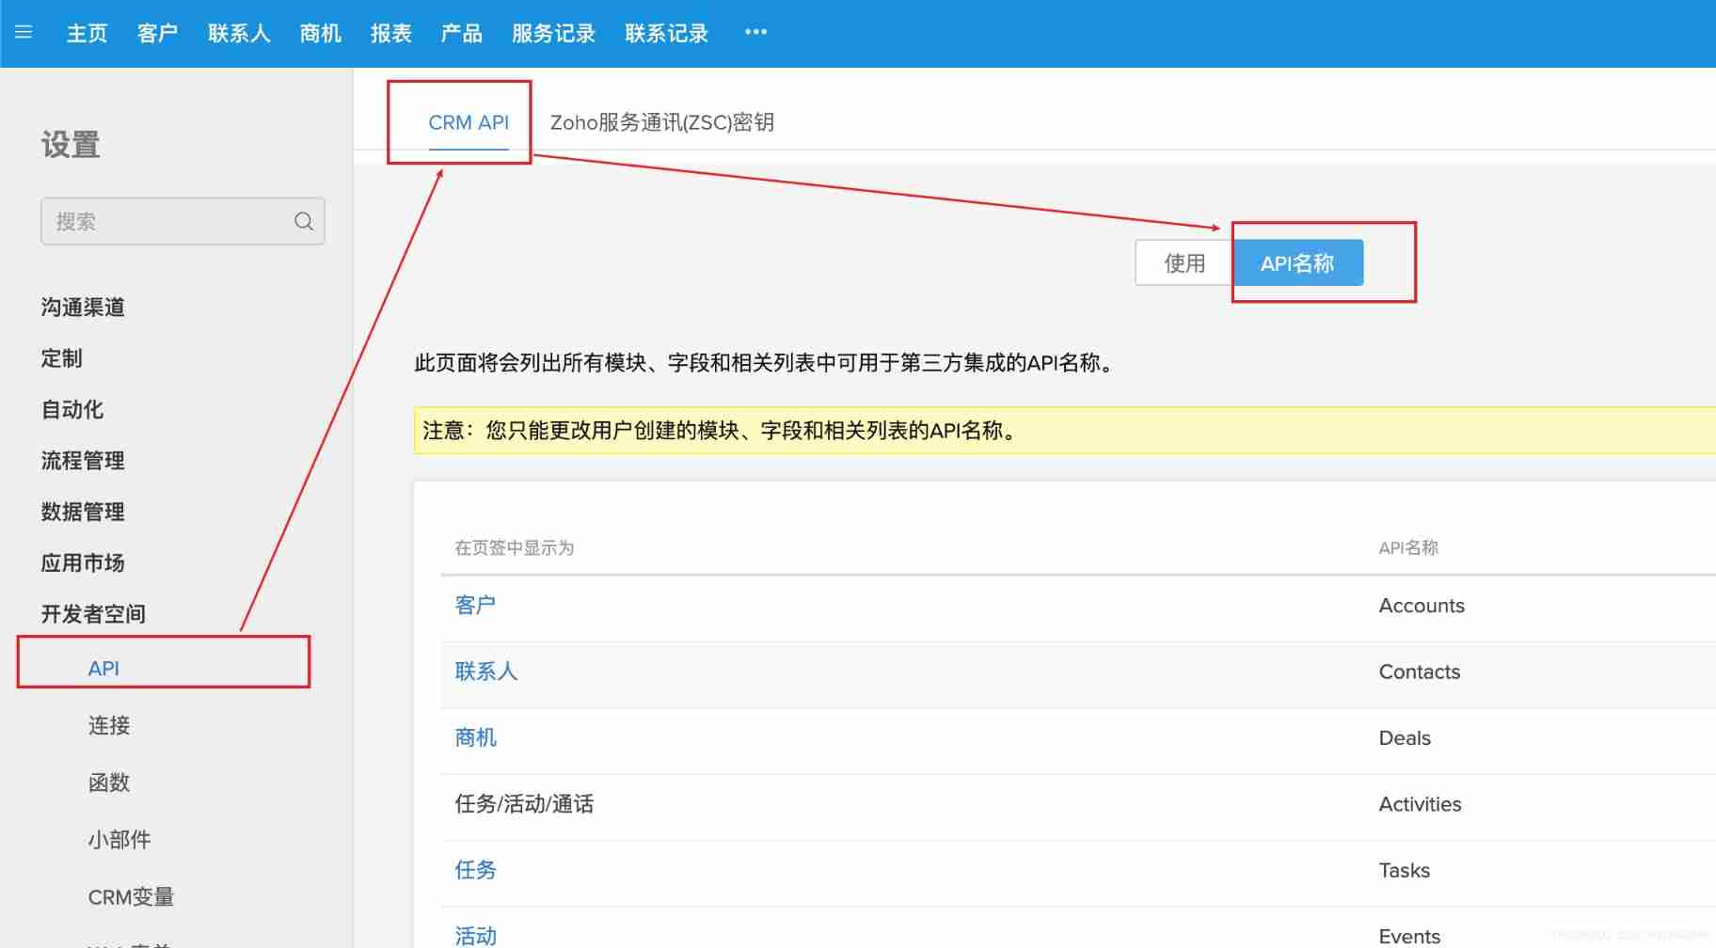Click the Tasks API name cell
The image size is (1716, 948).
pyautogui.click(x=1404, y=870)
